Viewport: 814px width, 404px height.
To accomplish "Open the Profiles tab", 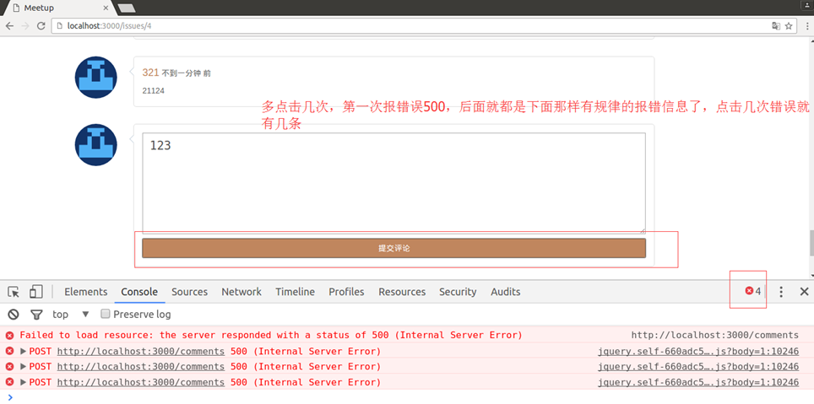I will coord(346,292).
